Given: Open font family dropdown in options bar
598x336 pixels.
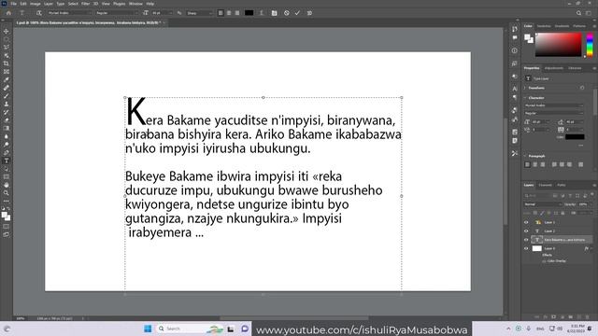Looking at the screenshot, I should coord(69,13).
